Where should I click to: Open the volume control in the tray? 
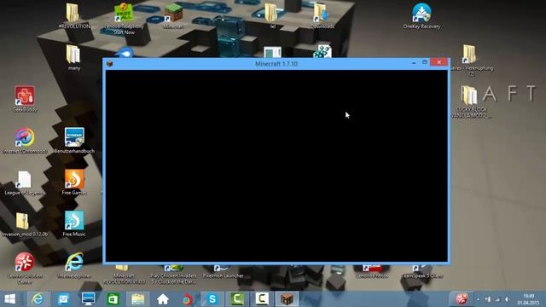[507, 299]
